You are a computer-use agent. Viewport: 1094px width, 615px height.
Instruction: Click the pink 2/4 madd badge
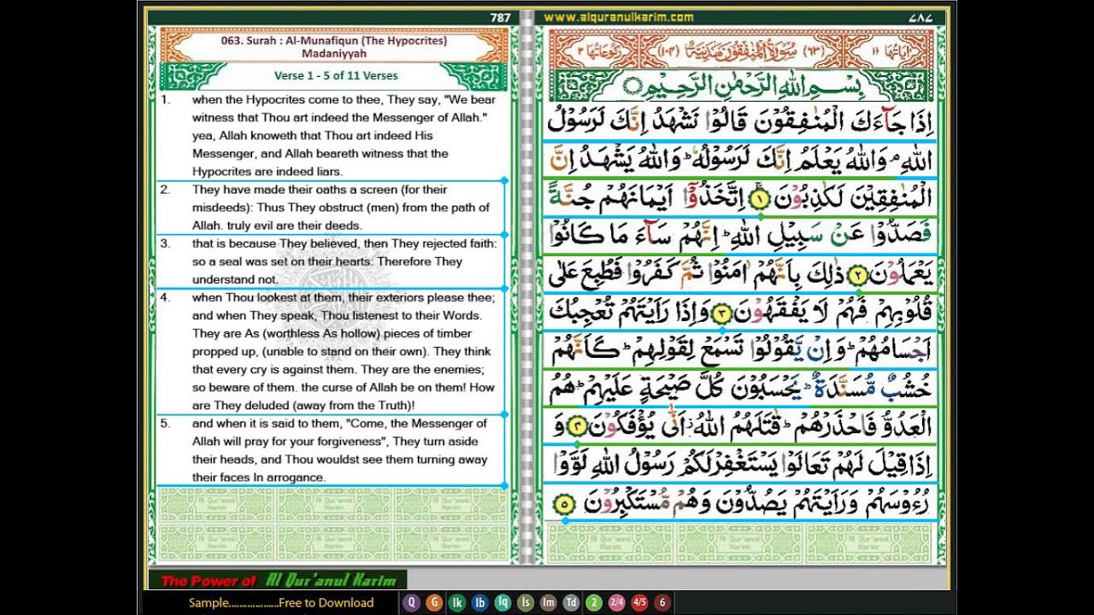coord(616,602)
